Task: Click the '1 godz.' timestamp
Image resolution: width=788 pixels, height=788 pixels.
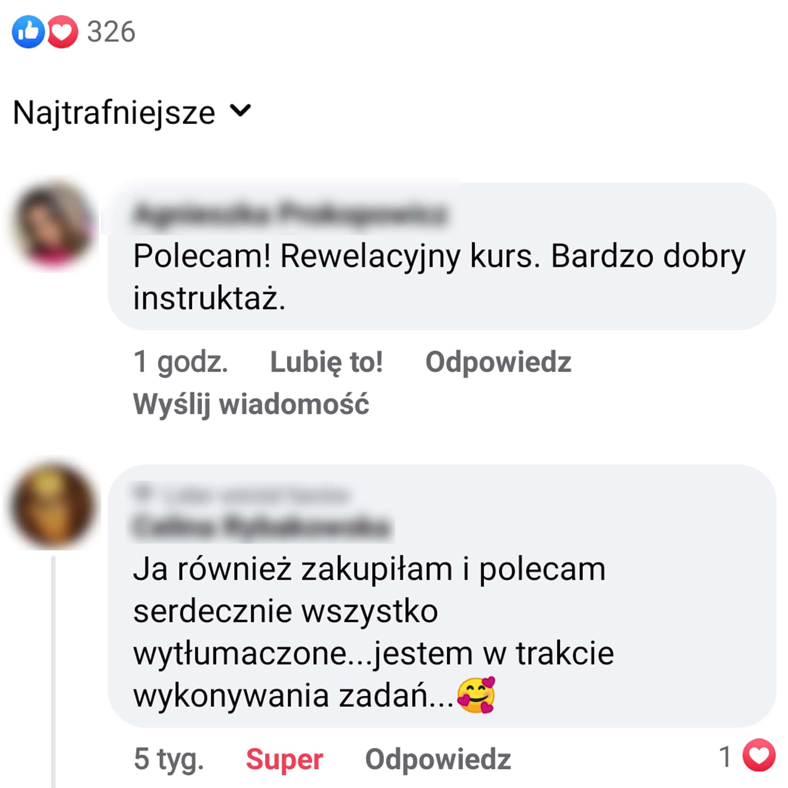Action: 181,362
